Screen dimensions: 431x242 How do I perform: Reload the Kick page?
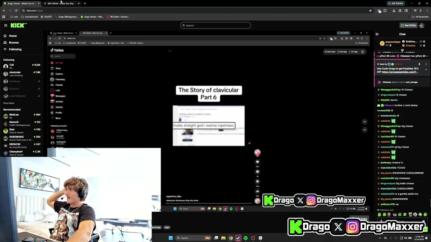point(16,10)
